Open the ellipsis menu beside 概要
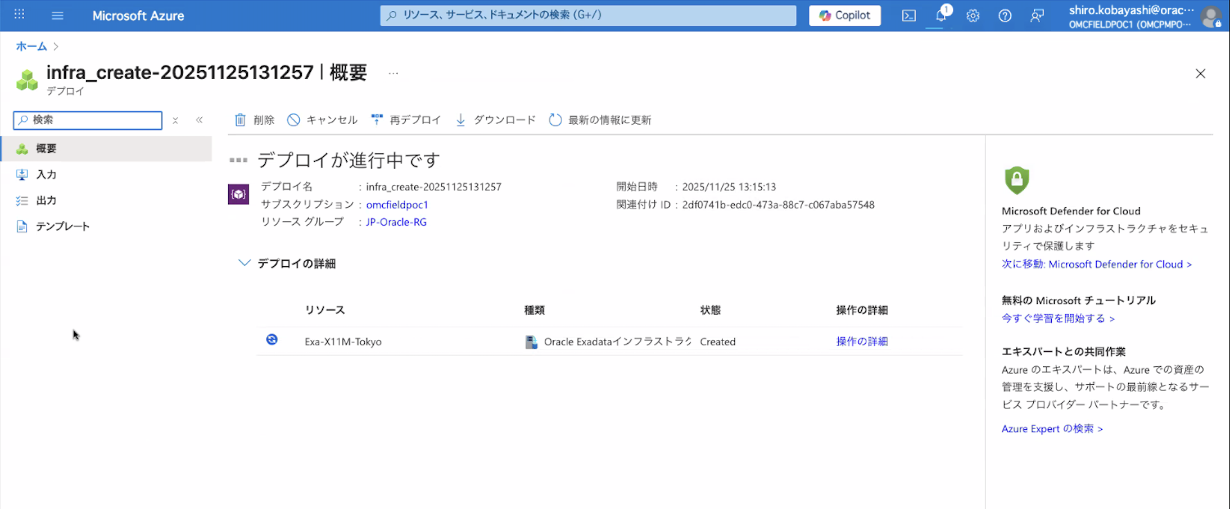This screenshot has width=1230, height=509. (x=392, y=72)
